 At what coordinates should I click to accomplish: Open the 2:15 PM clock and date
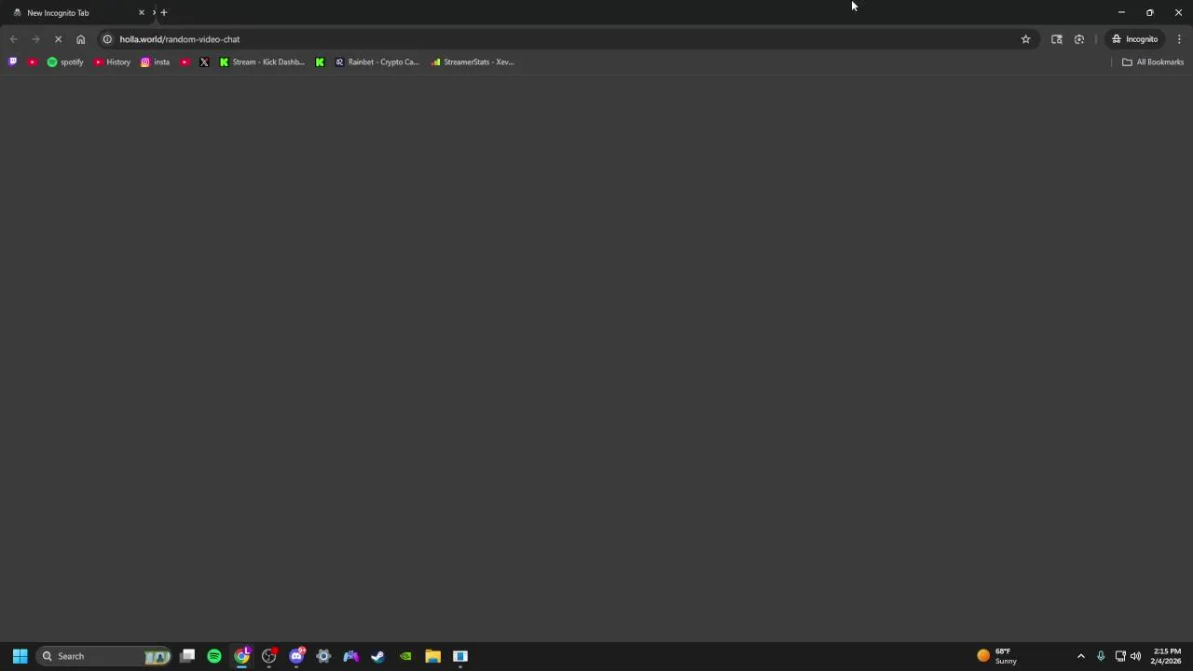[x=1167, y=656]
